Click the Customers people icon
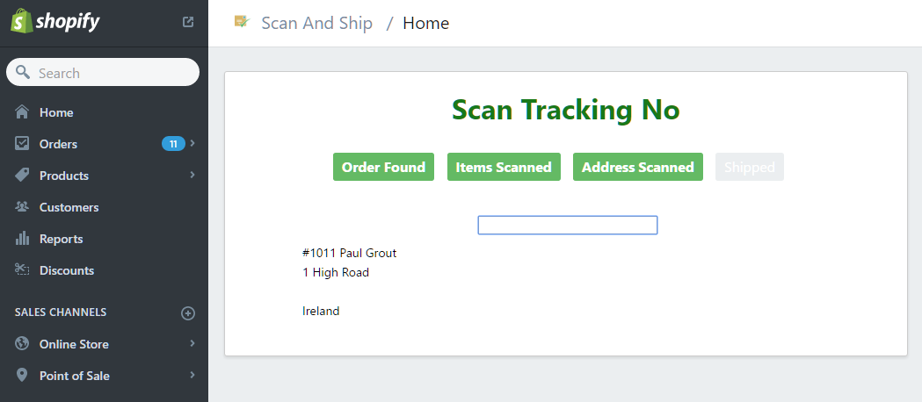This screenshot has width=922, height=402. [22, 207]
